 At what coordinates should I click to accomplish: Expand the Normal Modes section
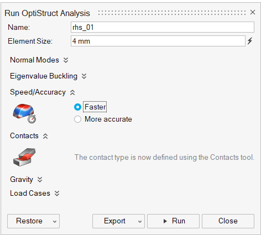(x=66, y=60)
